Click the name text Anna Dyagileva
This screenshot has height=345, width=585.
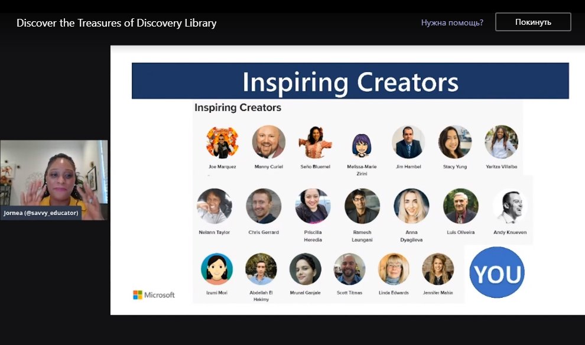pyautogui.click(x=411, y=236)
